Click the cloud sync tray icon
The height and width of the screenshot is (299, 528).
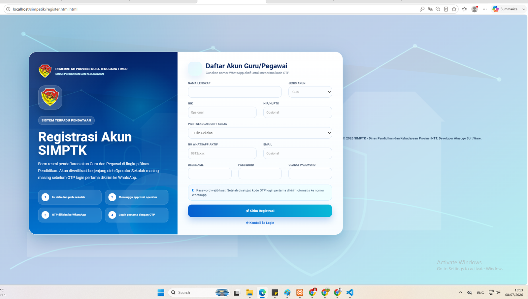pos(470,292)
